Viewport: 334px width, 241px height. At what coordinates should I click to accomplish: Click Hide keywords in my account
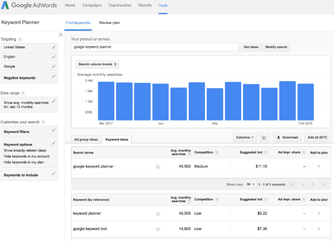pos(26,156)
